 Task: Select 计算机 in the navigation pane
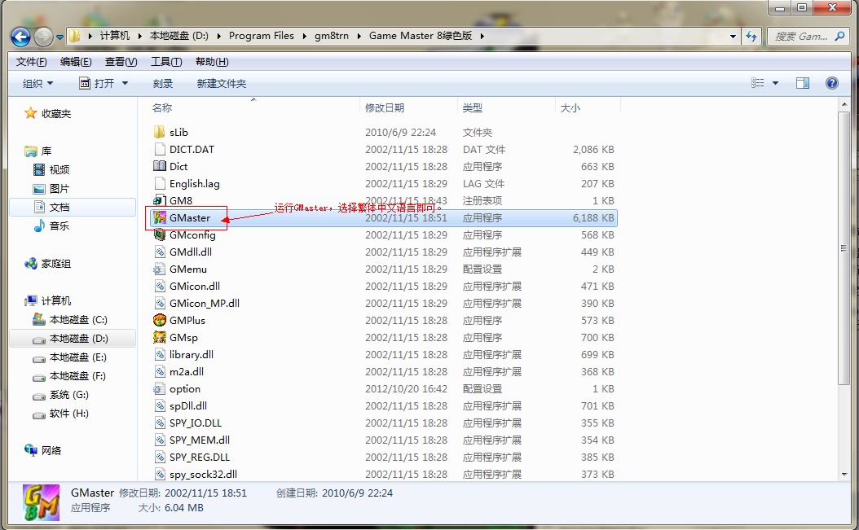[56, 301]
